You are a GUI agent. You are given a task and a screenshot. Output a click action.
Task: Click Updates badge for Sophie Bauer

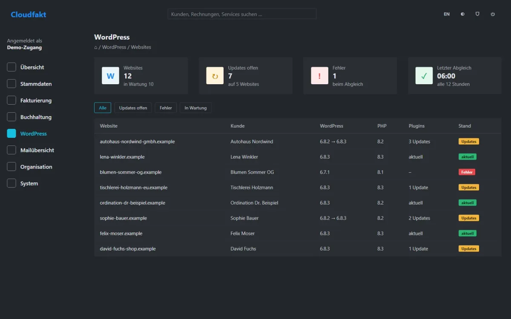[x=469, y=218]
